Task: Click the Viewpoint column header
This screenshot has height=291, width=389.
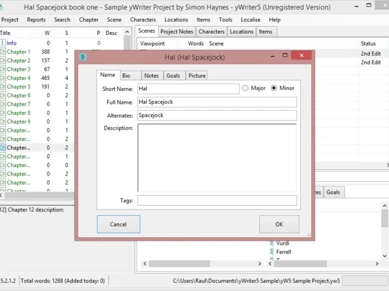Action: click(152, 44)
